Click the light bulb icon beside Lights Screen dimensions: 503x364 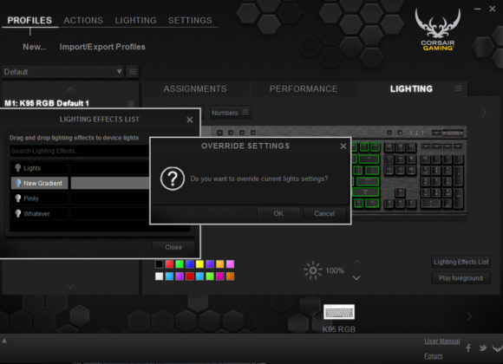tap(18, 168)
